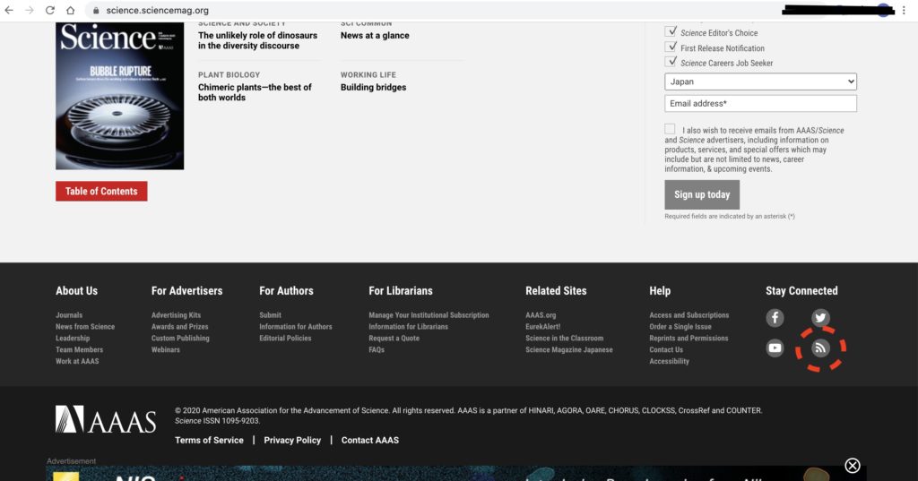Viewport: 918px width, 481px height.
Task: Open Privacy Policy link
Action: (292, 440)
